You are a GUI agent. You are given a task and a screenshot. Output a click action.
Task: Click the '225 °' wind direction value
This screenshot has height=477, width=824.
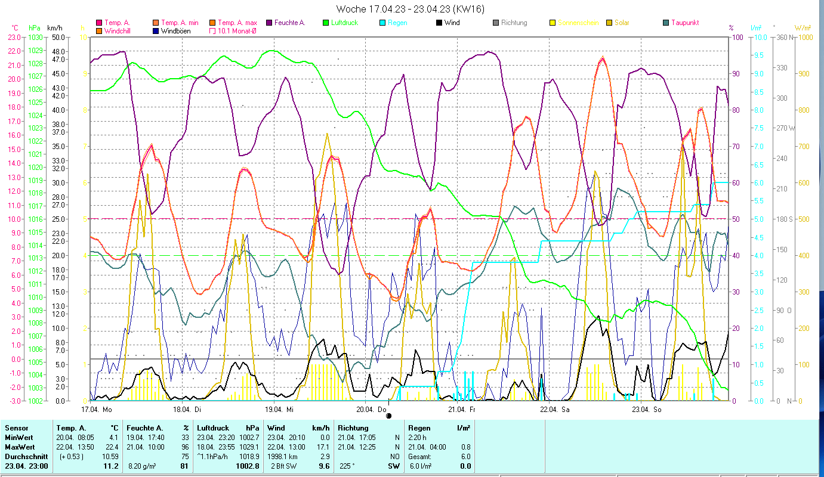[x=348, y=466]
